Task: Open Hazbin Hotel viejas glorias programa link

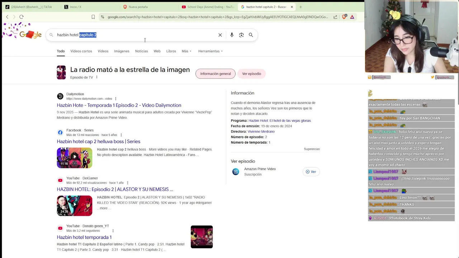Action: 280,121
